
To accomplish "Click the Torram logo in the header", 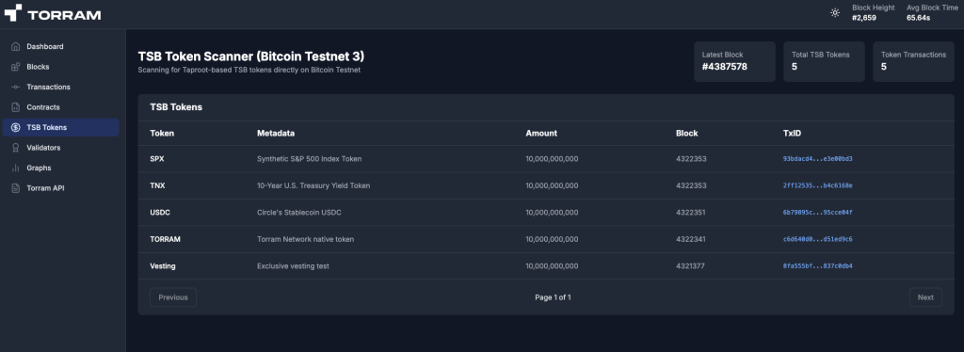I will (53, 13).
